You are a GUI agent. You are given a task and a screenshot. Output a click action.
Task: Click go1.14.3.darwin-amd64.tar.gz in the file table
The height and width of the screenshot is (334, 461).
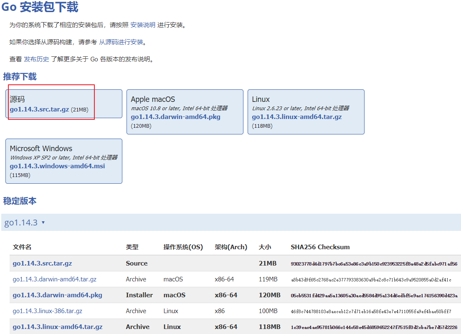(54, 279)
